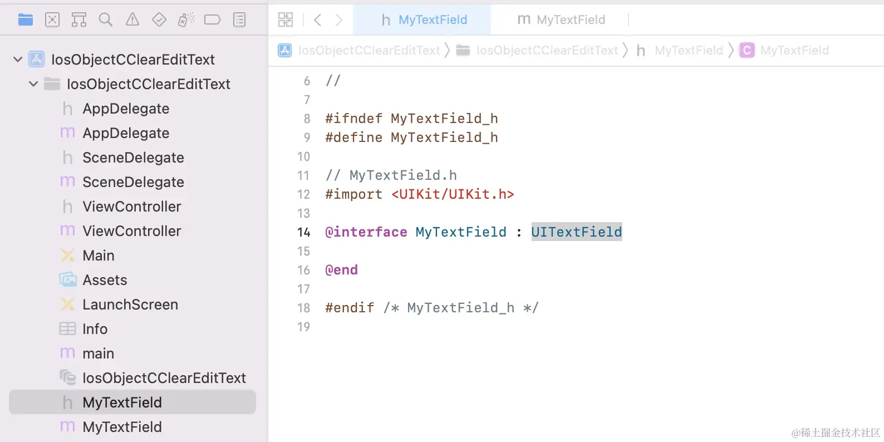Switch to the MyTextField implementation tab
The height and width of the screenshot is (442, 884).
click(x=561, y=20)
